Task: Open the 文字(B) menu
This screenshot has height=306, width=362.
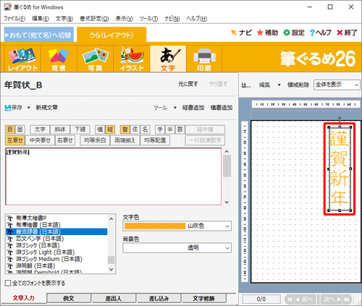Action: (x=64, y=19)
